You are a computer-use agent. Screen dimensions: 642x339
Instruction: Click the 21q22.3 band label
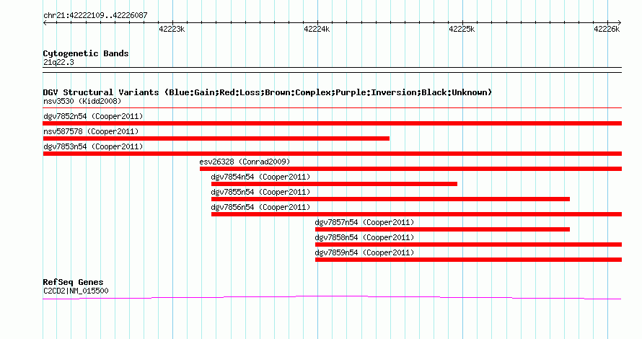pyautogui.click(x=58, y=62)
